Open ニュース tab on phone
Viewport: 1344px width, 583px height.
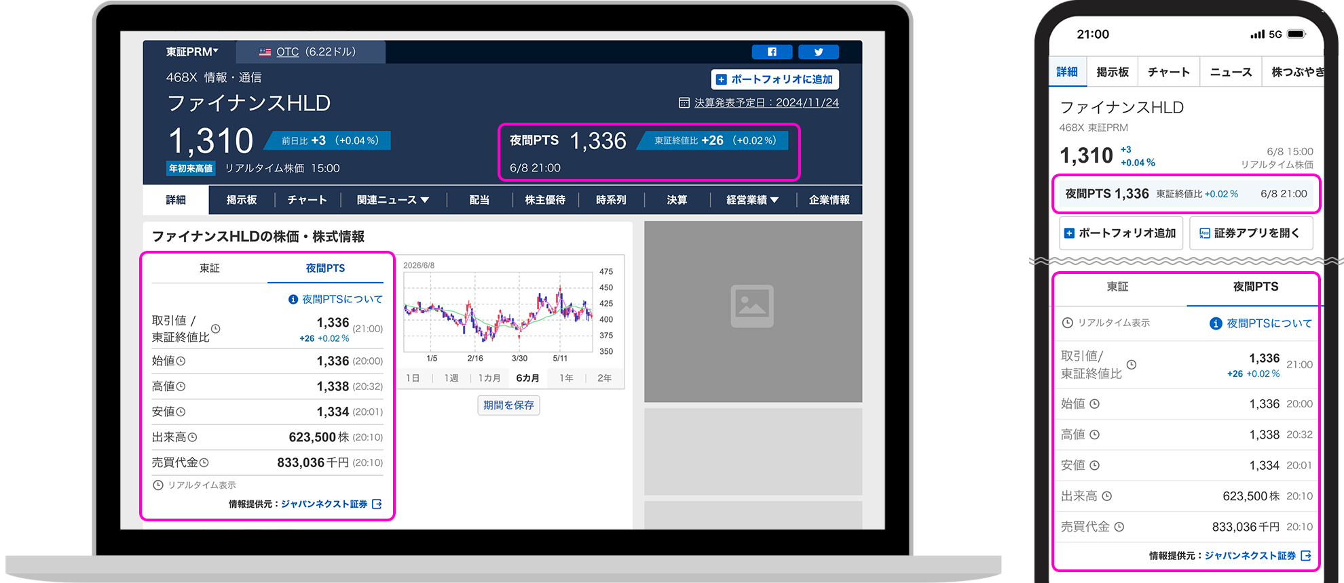[1231, 72]
